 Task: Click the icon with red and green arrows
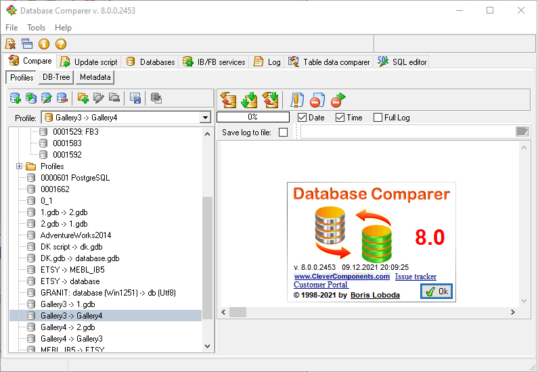pyautogui.click(x=271, y=100)
